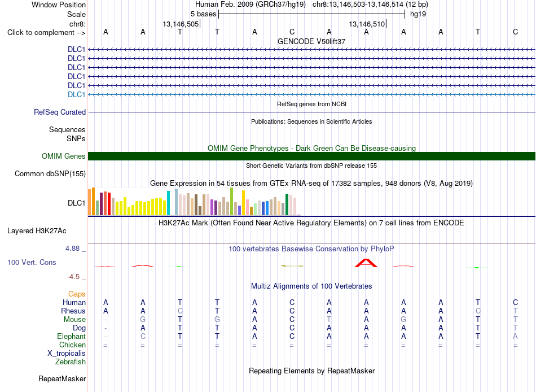
Task: Click the RepeatMasker track label
Action: 62,378
